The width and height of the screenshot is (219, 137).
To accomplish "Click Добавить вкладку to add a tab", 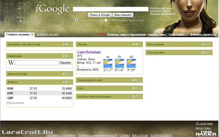I will (48, 34).
